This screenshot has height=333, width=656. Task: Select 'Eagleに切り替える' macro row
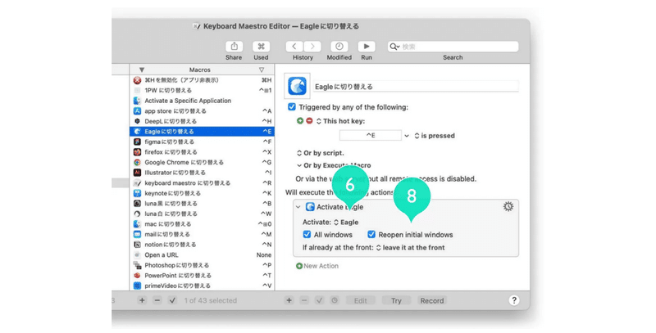tap(202, 132)
